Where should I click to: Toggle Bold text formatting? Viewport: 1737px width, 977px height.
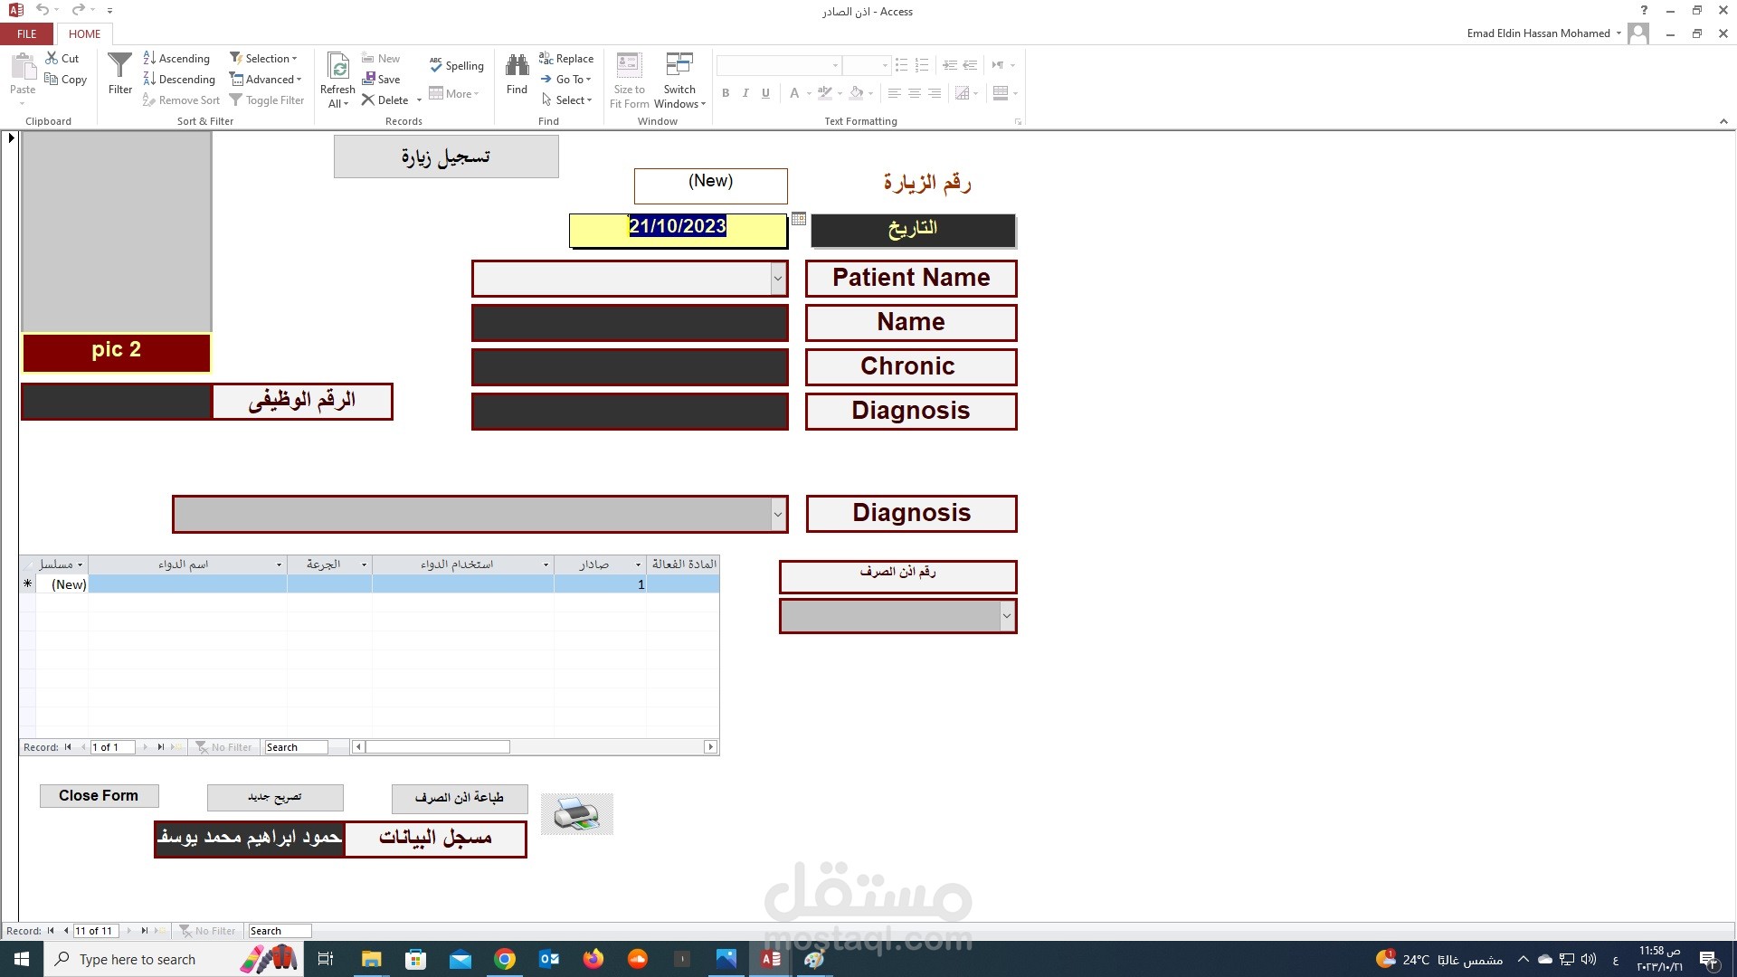[x=726, y=93]
